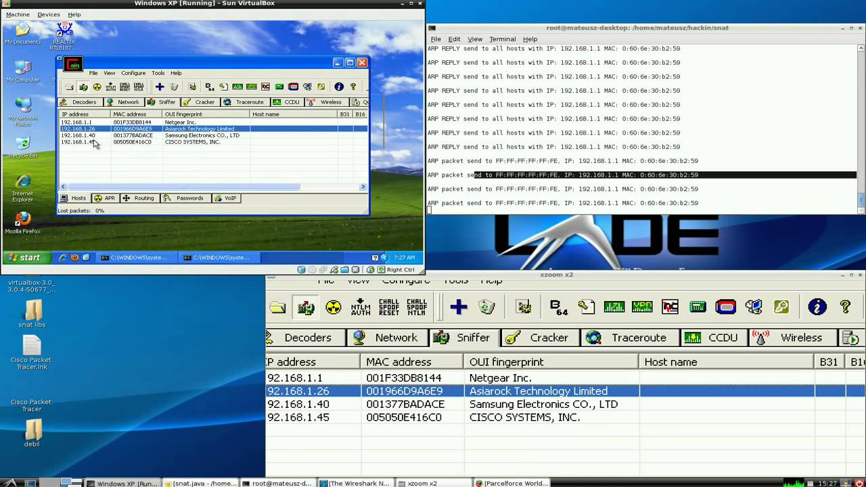The image size is (866, 487).
Task: Open My Computer icon on XP desktop
Action: 23,71
